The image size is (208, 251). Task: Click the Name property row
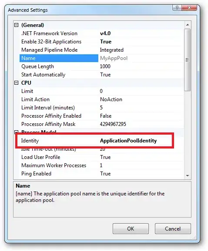click(102, 58)
